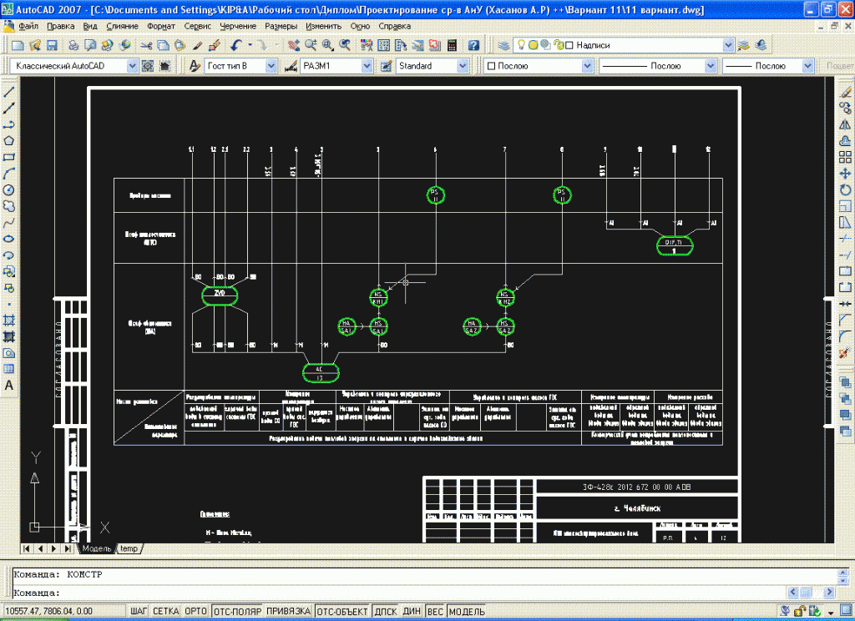Go to first layout tab arrow
855x621 pixels.
tap(26, 548)
